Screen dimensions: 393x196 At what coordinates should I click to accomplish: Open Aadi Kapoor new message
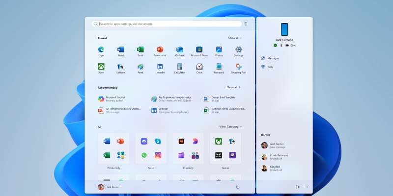tap(273, 146)
